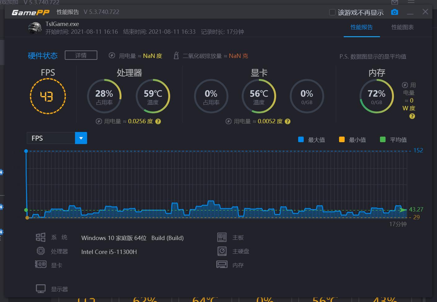Click the CPU power lightning icon

pos(99,121)
